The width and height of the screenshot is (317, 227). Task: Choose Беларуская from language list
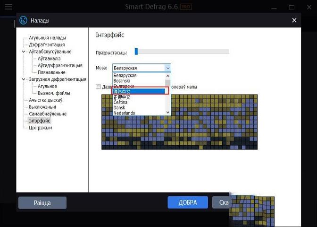139,75
